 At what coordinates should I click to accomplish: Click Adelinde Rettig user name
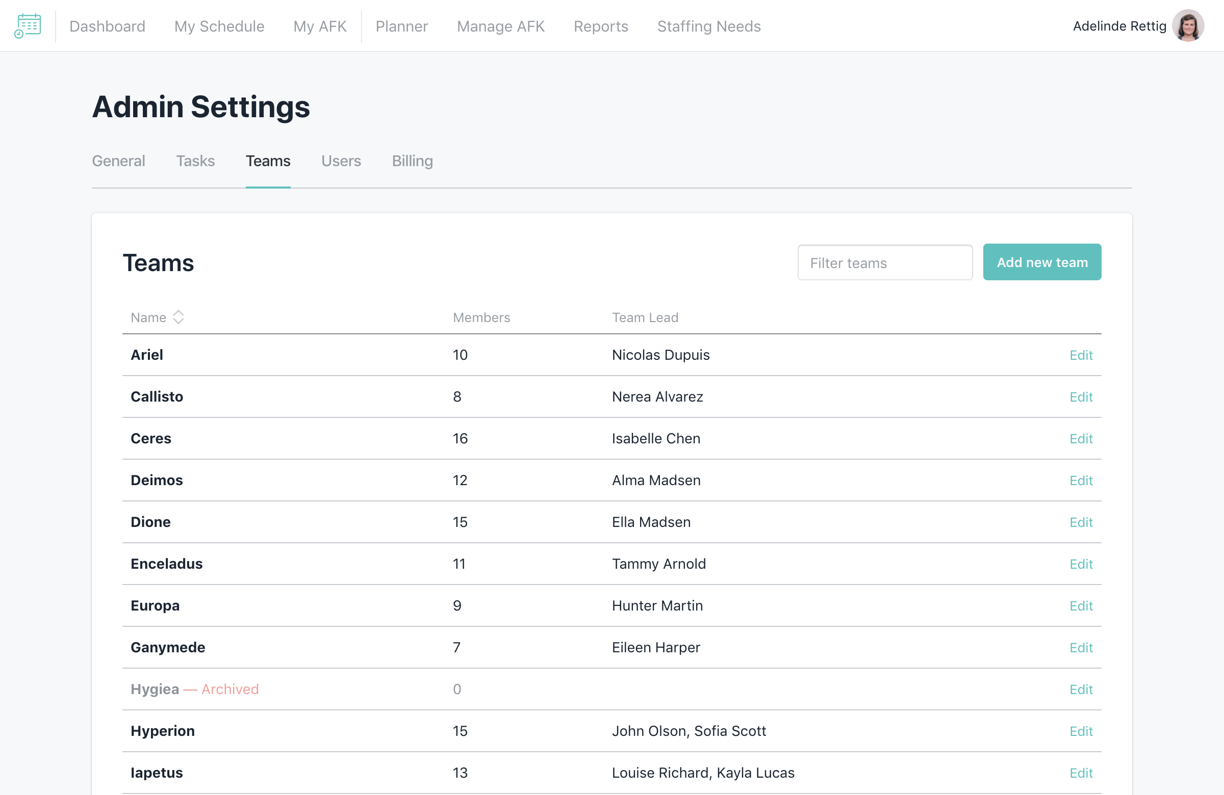1118,26
